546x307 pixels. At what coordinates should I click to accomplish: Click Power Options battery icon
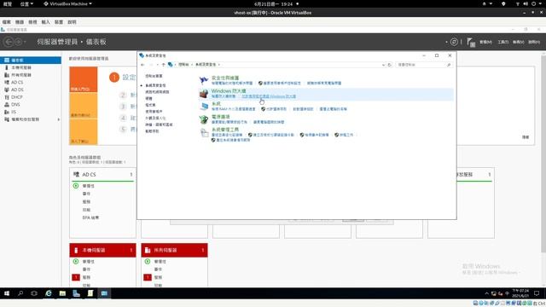coord(204,119)
